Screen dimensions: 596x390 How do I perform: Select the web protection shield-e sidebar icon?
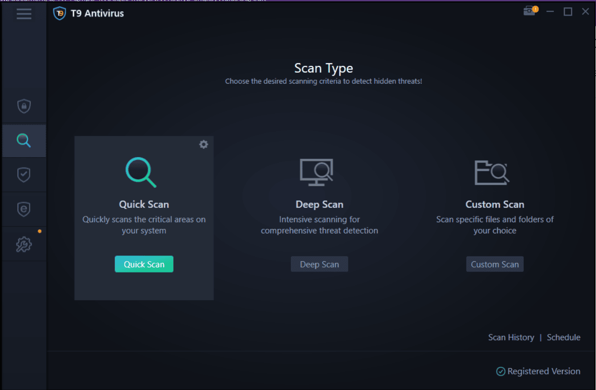(24, 209)
